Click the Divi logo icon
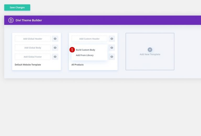This screenshot has height=136, width=201. tap(11, 20)
